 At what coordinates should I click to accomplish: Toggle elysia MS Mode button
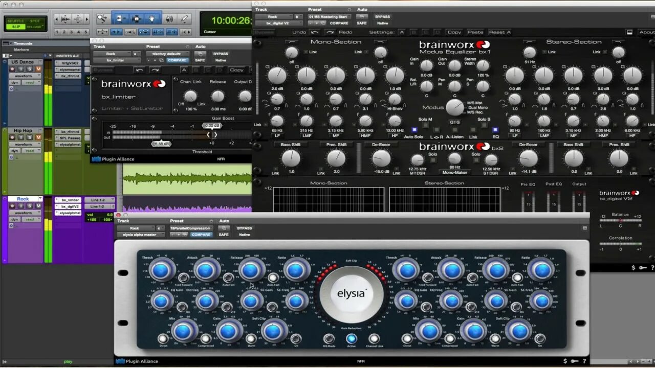(x=329, y=338)
